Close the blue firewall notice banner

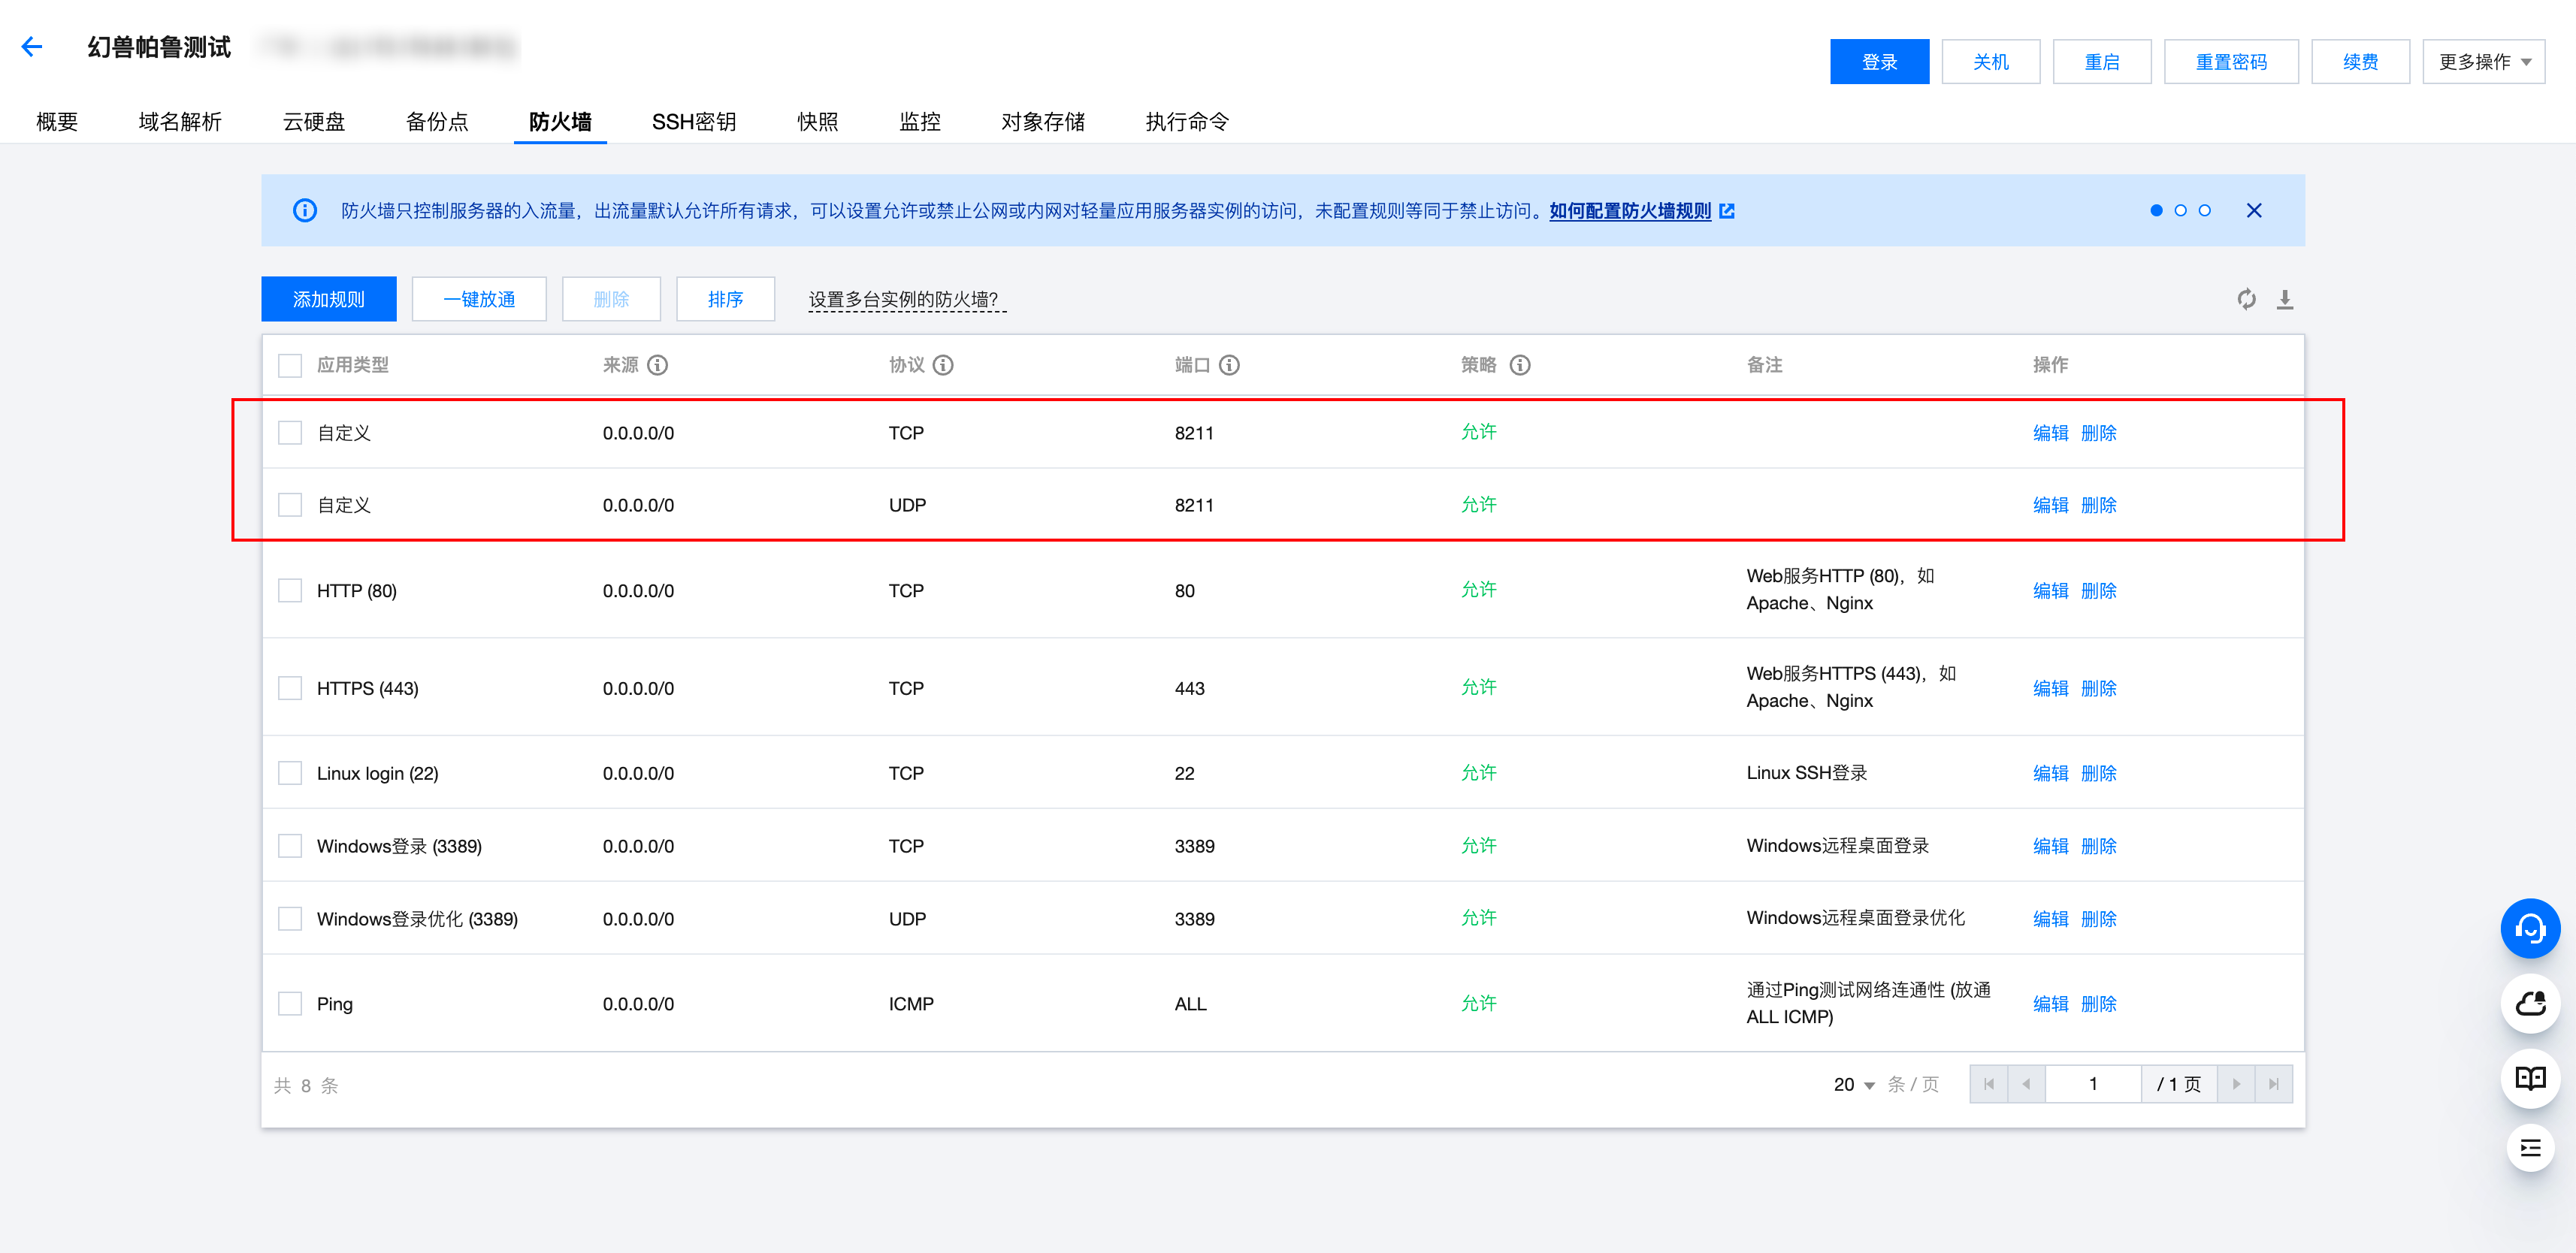click(x=2254, y=210)
